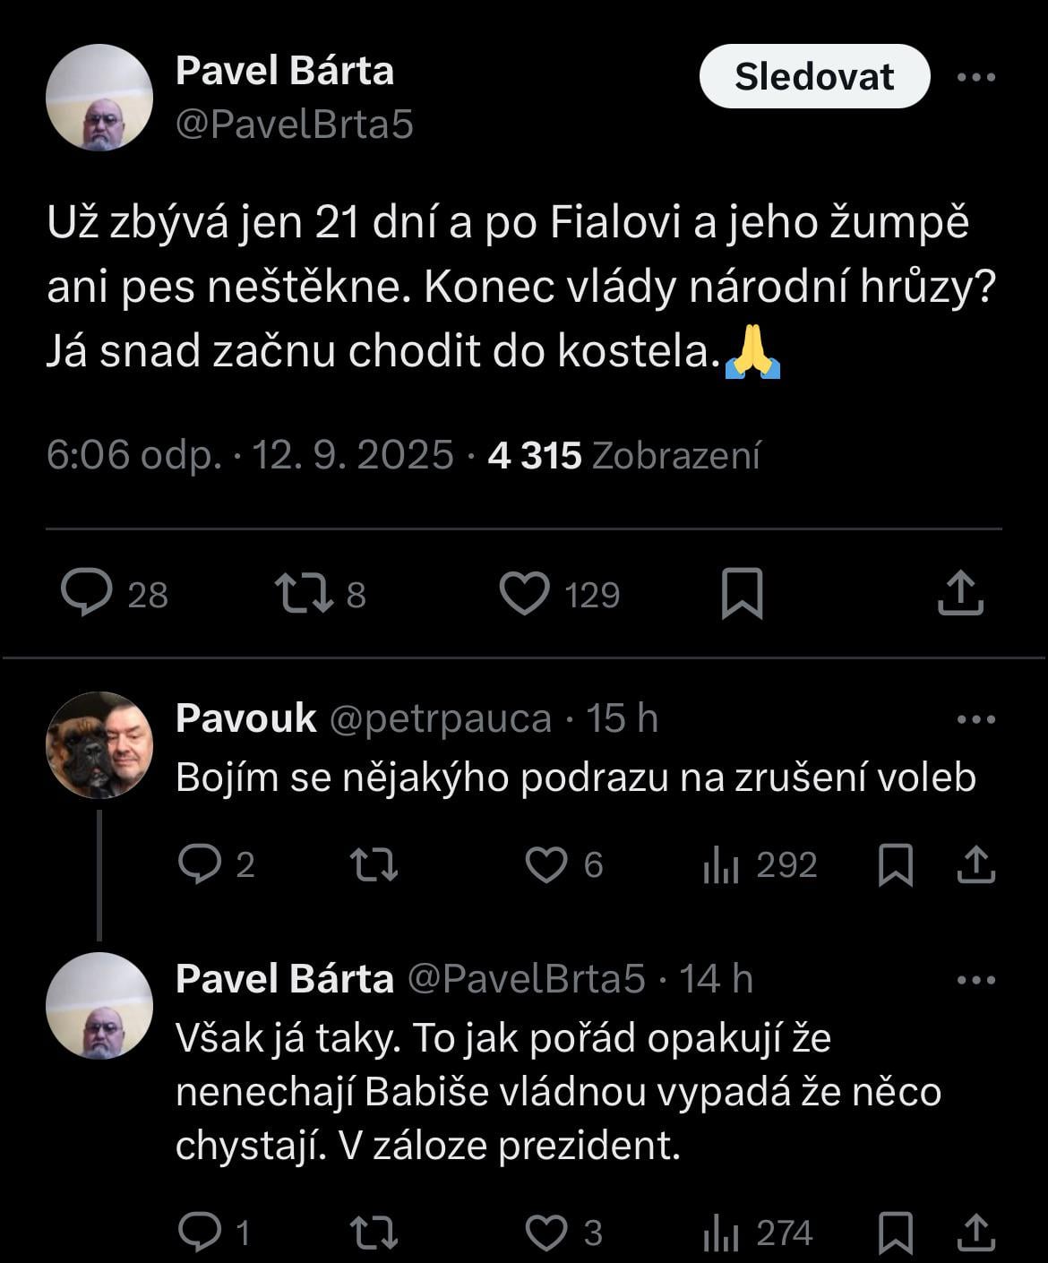Screen dimensions: 1048x1263
Task: Share Pavouk's reply
Action: (x=975, y=864)
